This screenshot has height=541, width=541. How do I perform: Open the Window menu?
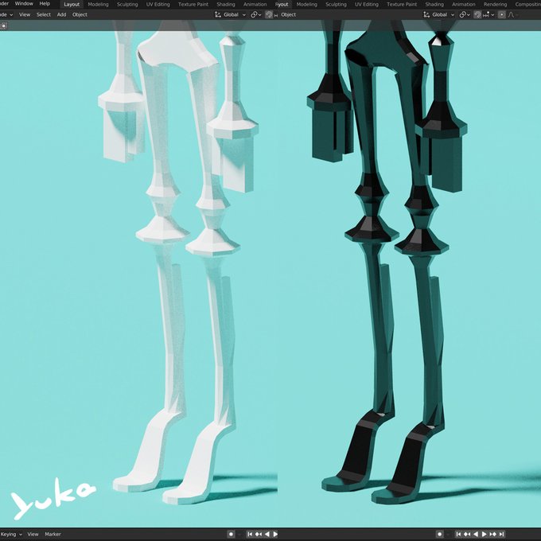coord(24,3)
